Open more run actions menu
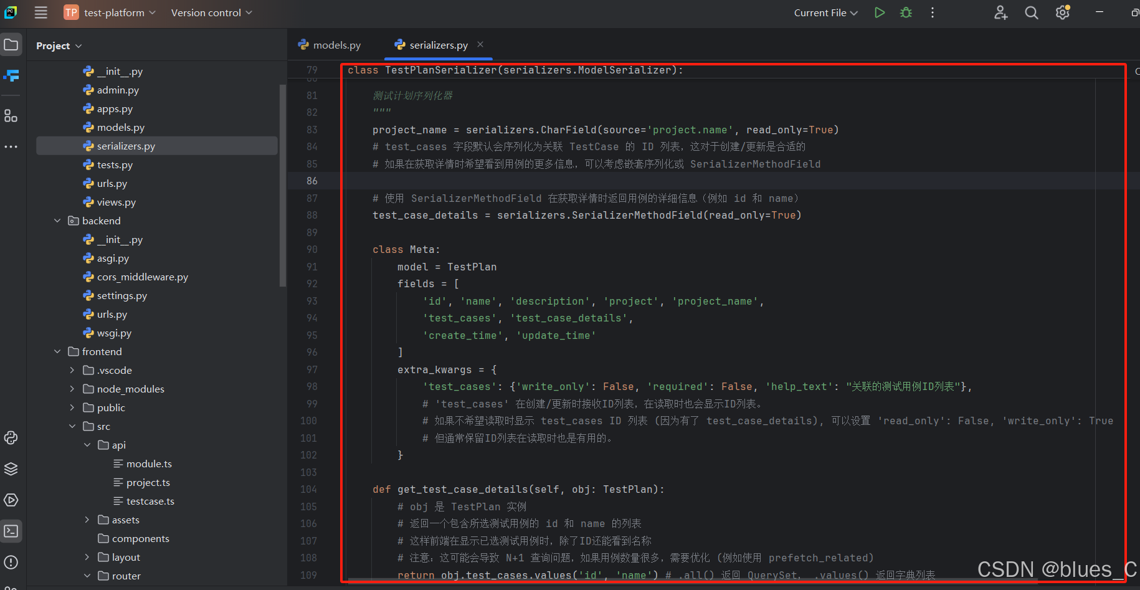The width and height of the screenshot is (1140, 590). (x=933, y=12)
